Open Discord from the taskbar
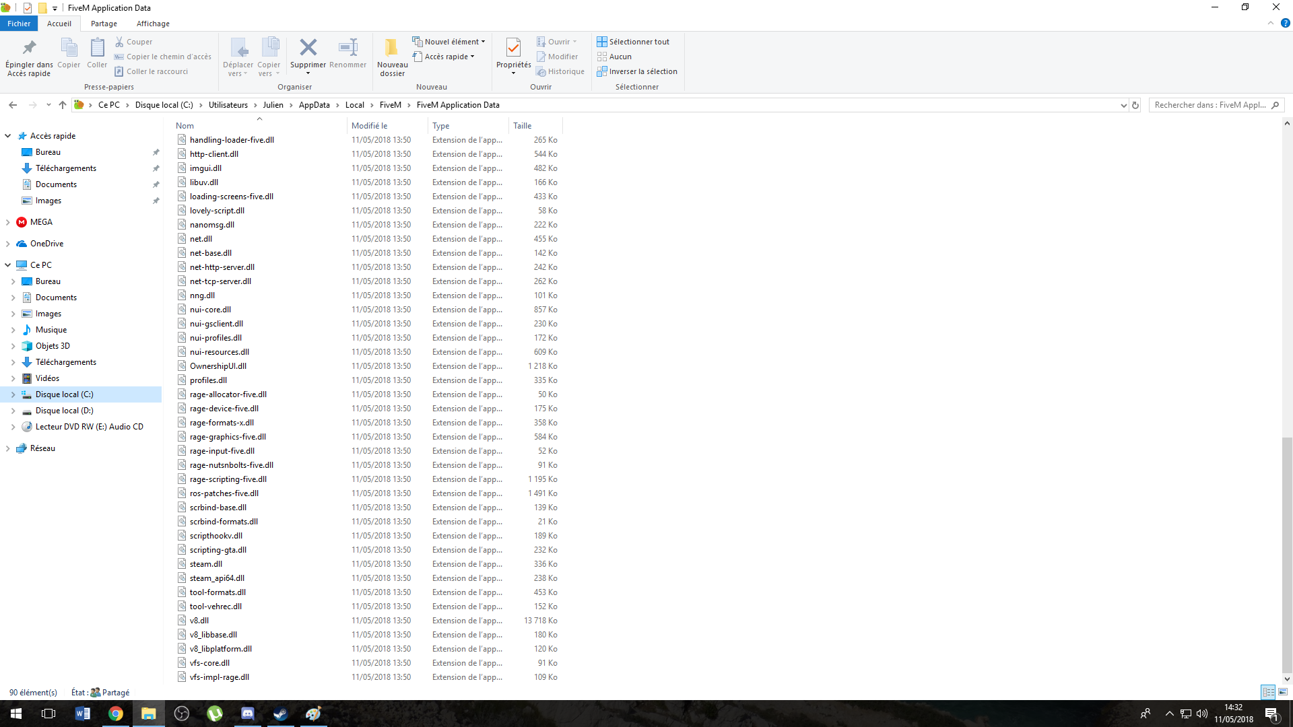1293x727 pixels. (x=248, y=714)
